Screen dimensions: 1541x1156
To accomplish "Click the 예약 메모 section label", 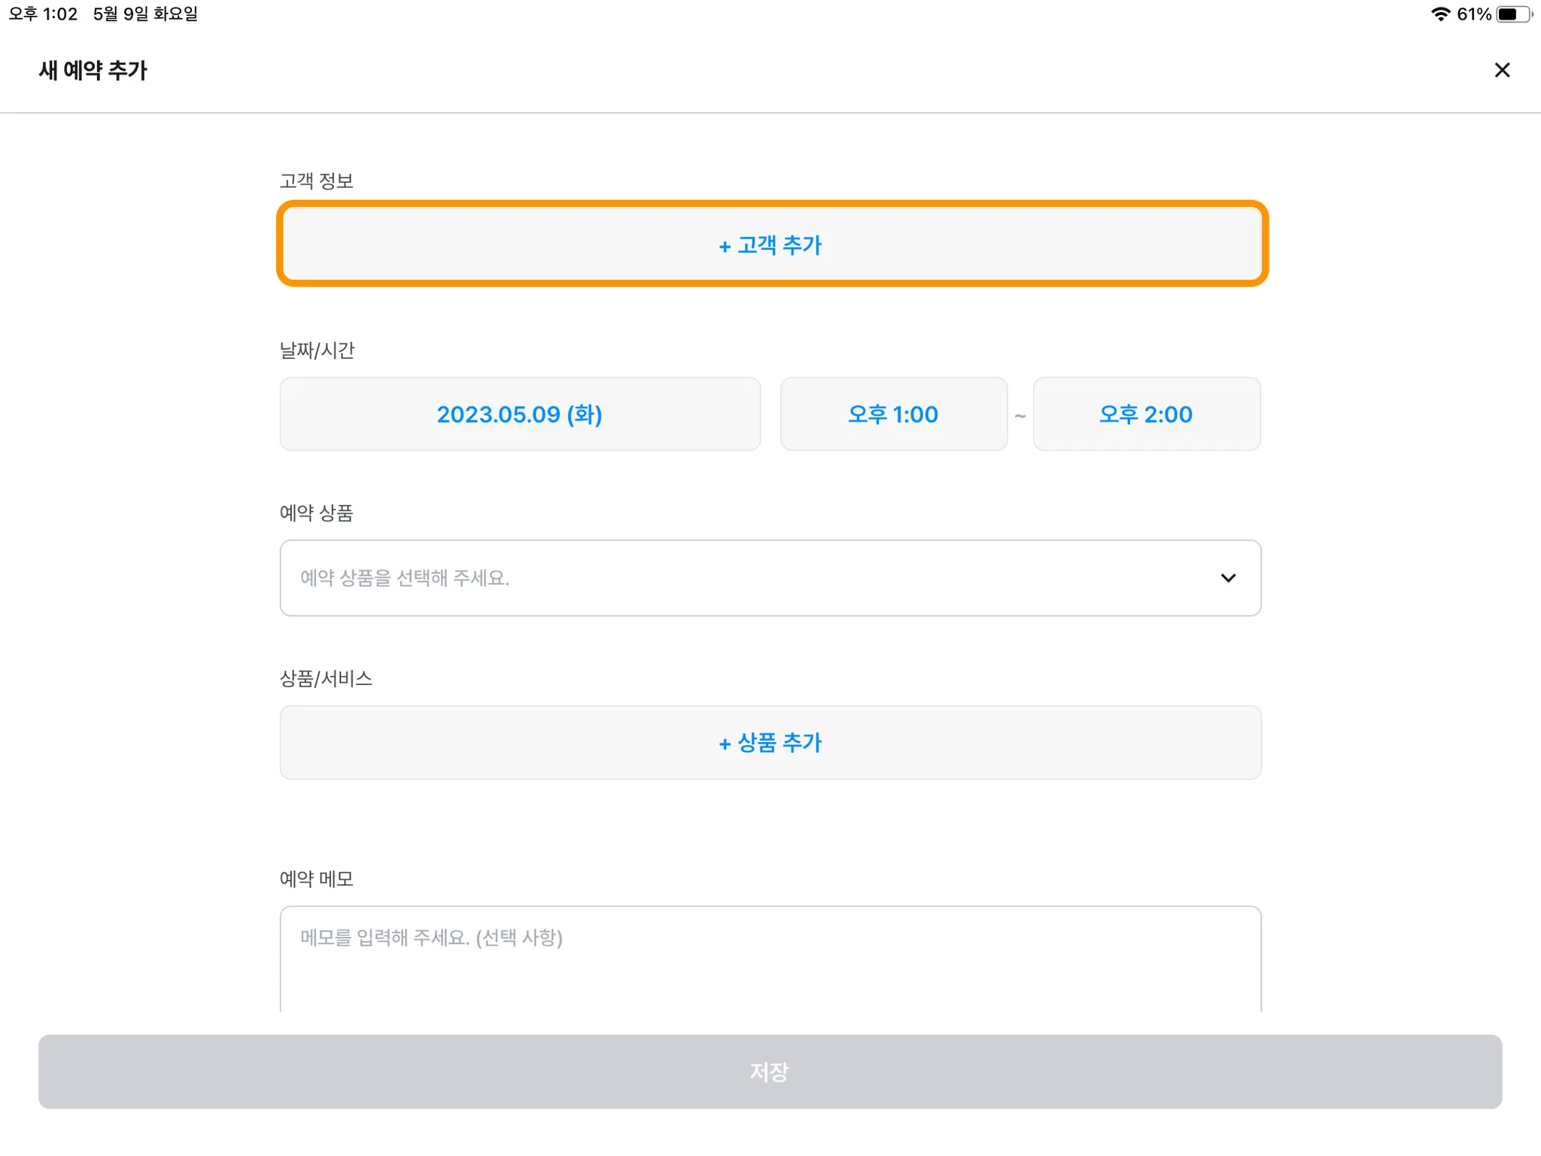I will 316,878.
